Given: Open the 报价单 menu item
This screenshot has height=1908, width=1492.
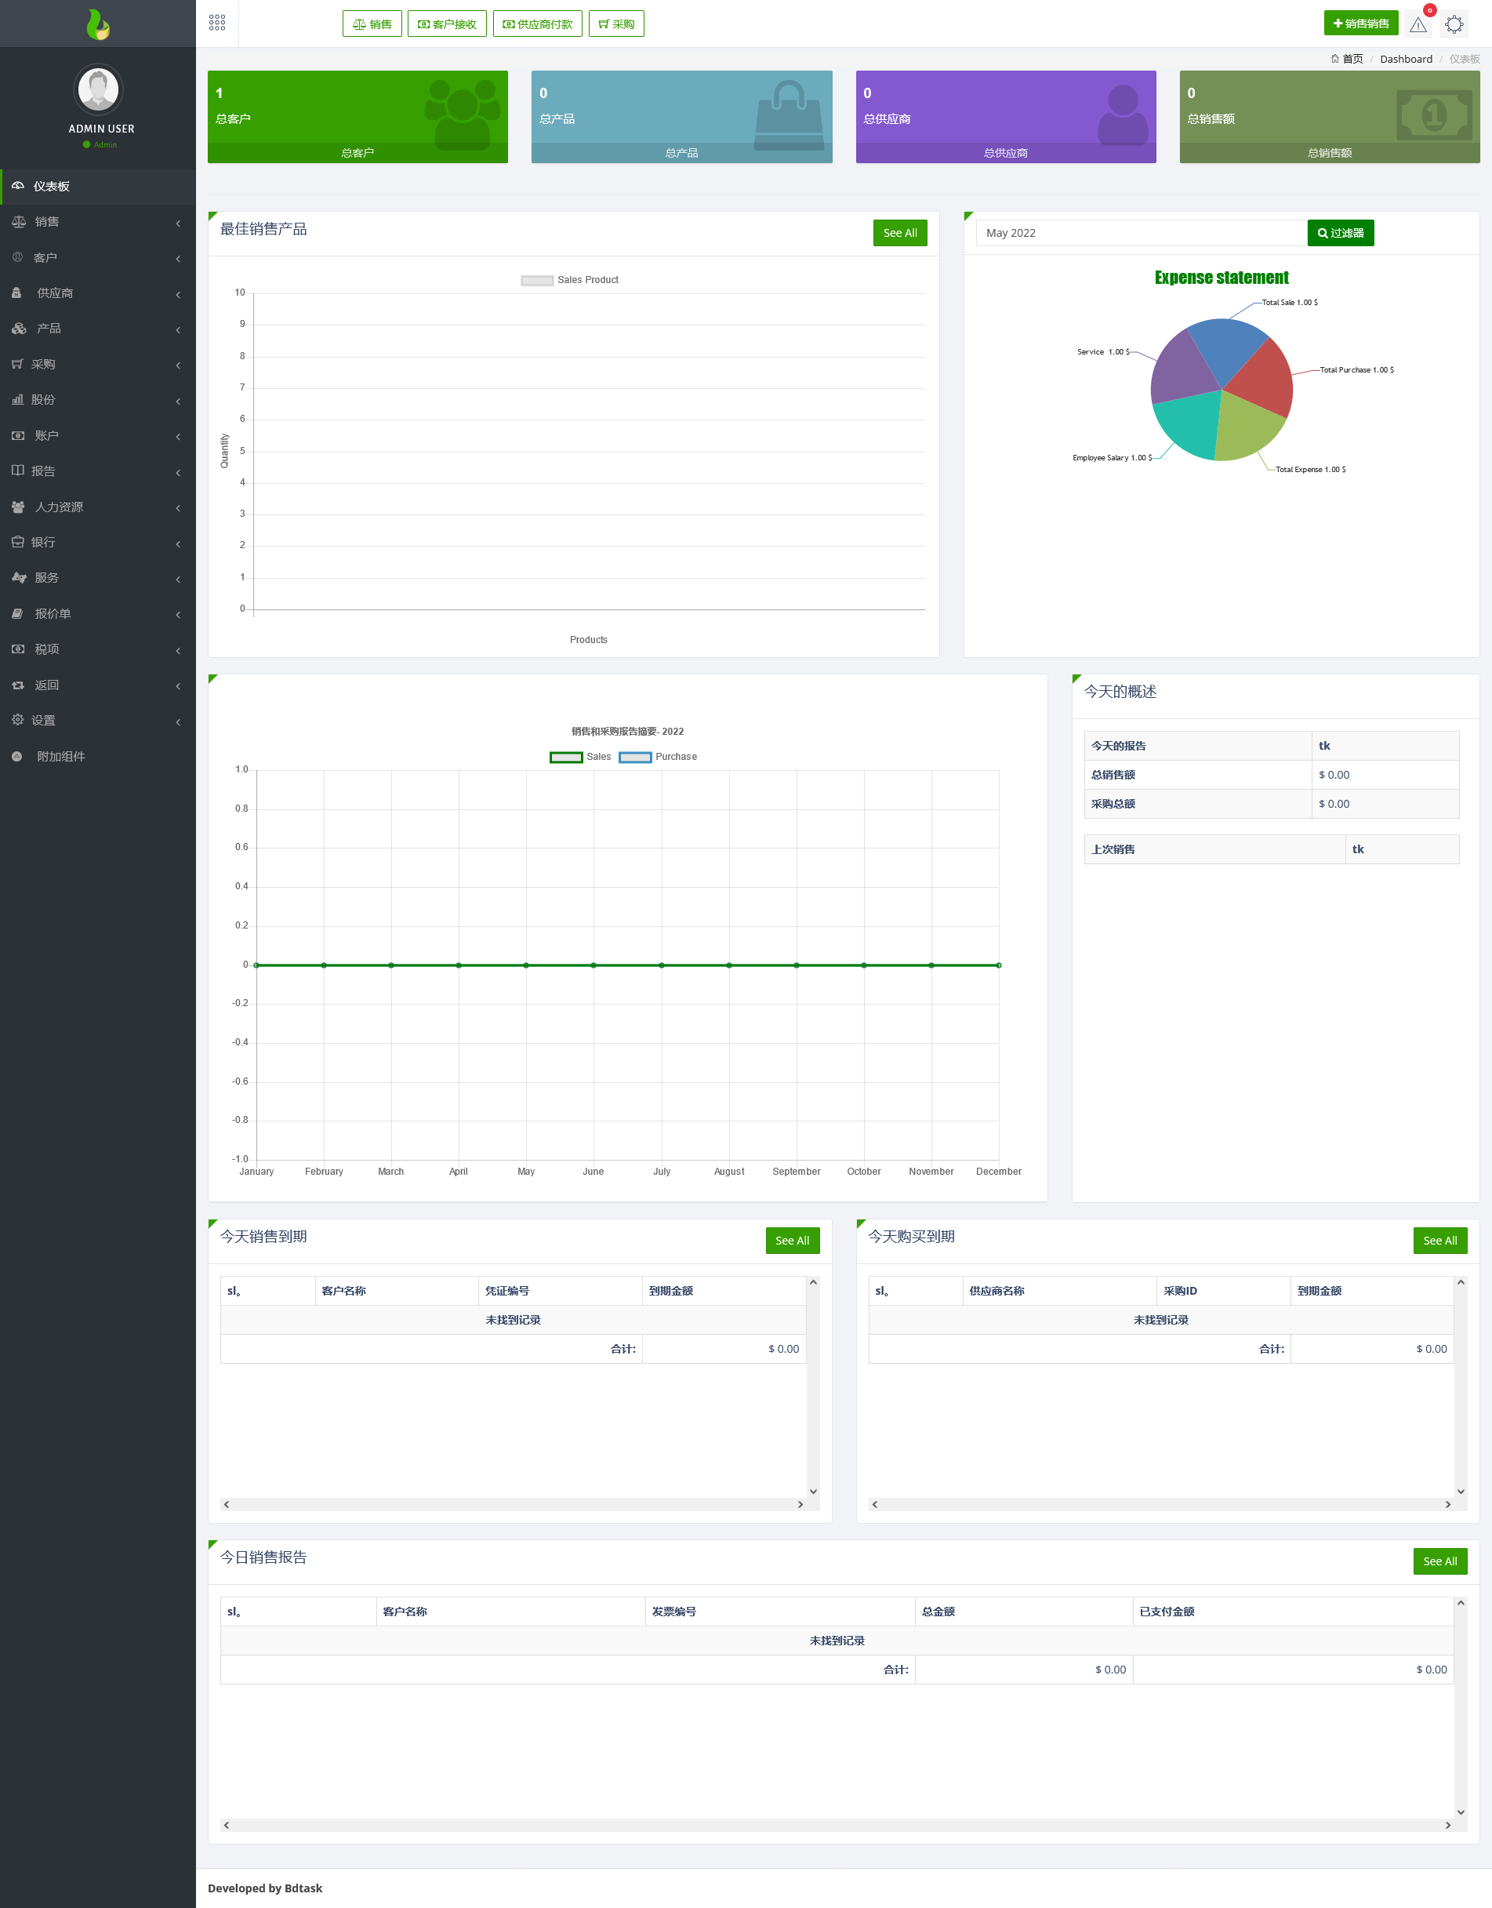Looking at the screenshot, I should 98,613.
